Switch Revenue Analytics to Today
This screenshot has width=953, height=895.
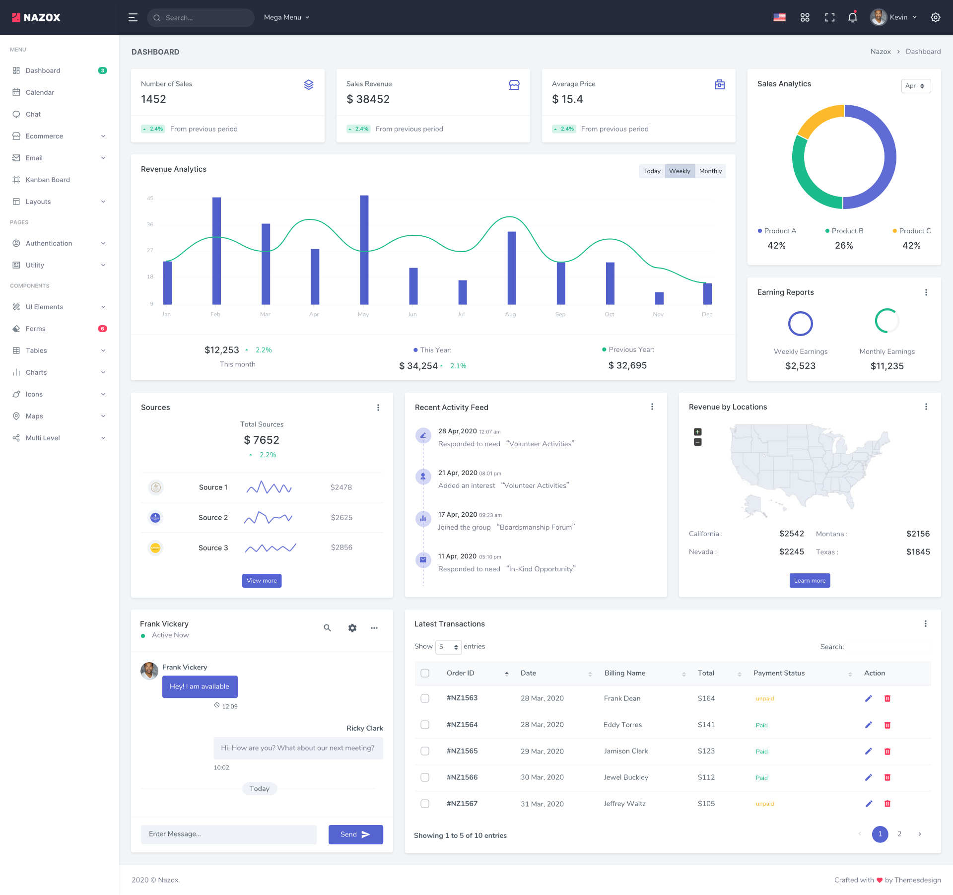tap(652, 171)
